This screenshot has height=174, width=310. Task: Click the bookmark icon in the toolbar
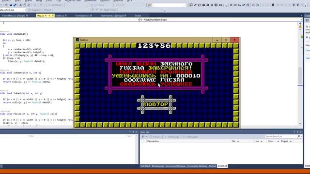coord(273,5)
